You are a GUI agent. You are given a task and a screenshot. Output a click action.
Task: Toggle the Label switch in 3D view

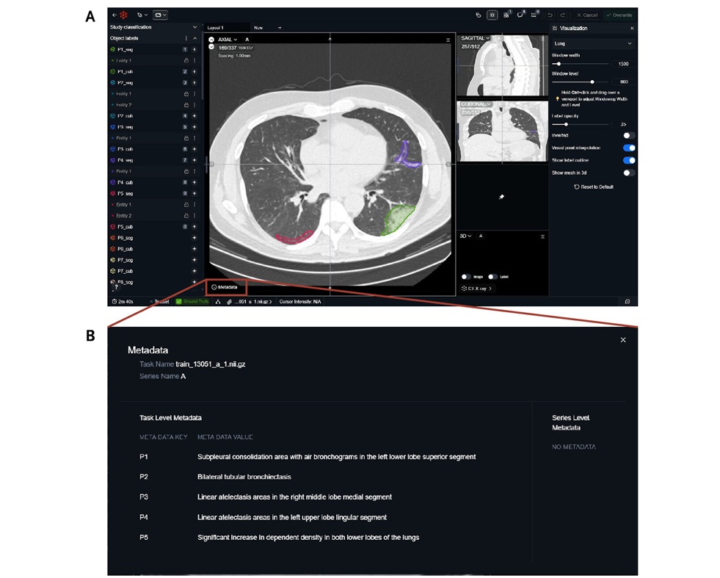click(x=492, y=277)
